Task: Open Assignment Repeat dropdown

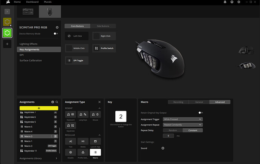Action: coord(183,125)
